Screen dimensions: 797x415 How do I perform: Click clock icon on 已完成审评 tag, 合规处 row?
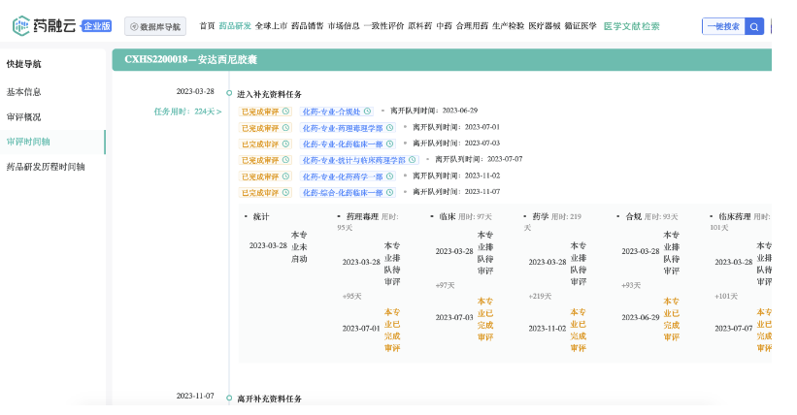point(285,112)
